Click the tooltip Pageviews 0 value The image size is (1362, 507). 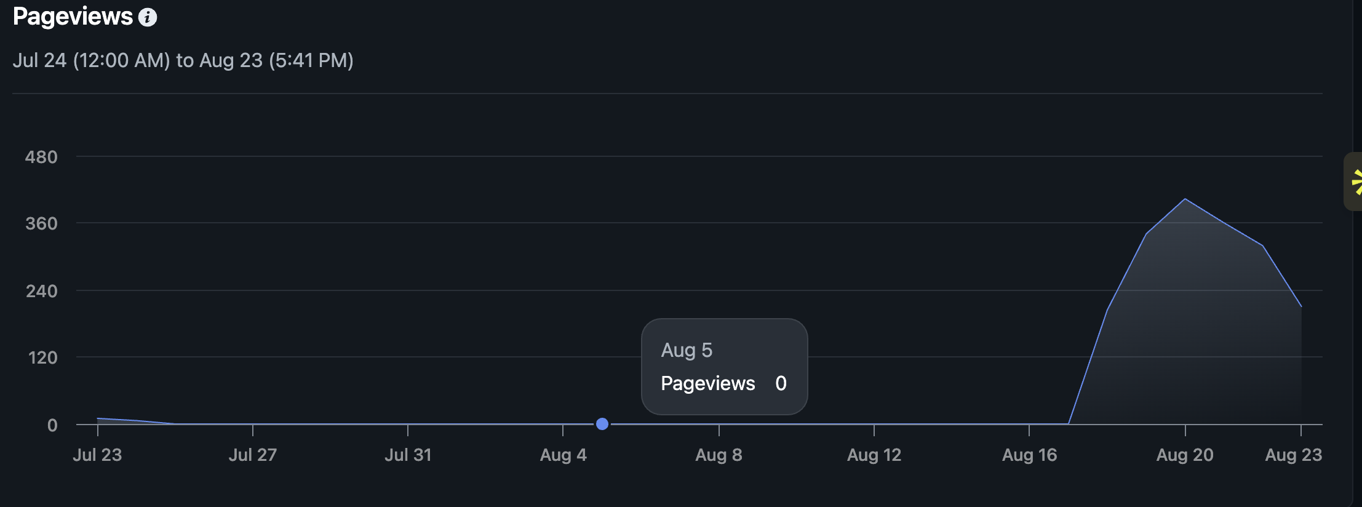pos(781,383)
